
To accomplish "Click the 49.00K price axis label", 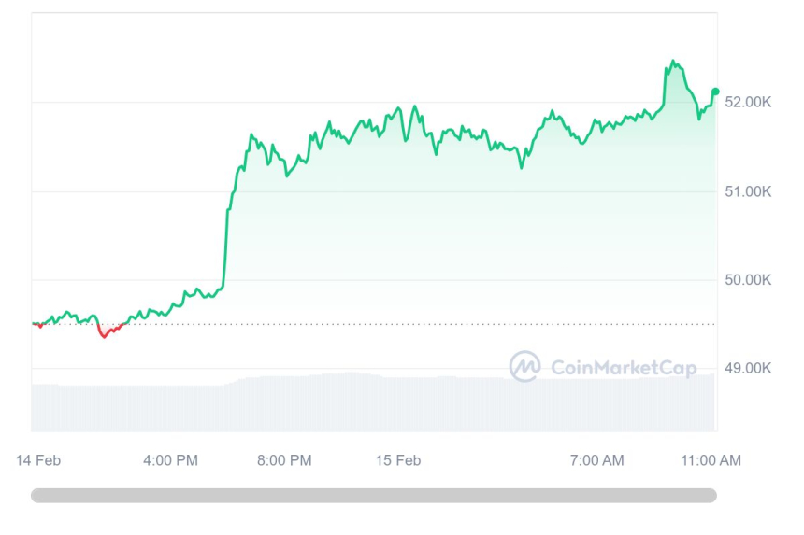I will click(748, 368).
